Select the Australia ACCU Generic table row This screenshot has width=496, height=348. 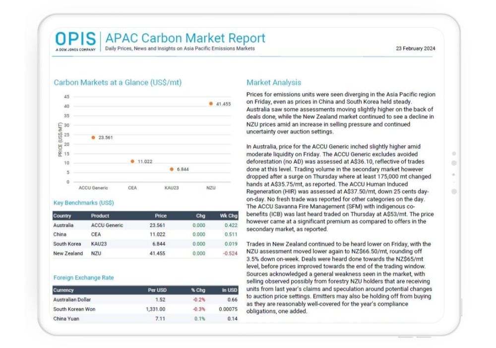click(145, 225)
